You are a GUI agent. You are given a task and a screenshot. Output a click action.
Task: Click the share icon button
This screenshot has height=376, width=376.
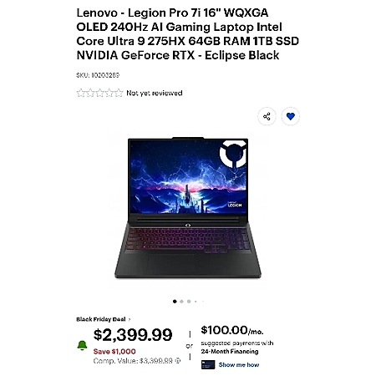pos(267,116)
